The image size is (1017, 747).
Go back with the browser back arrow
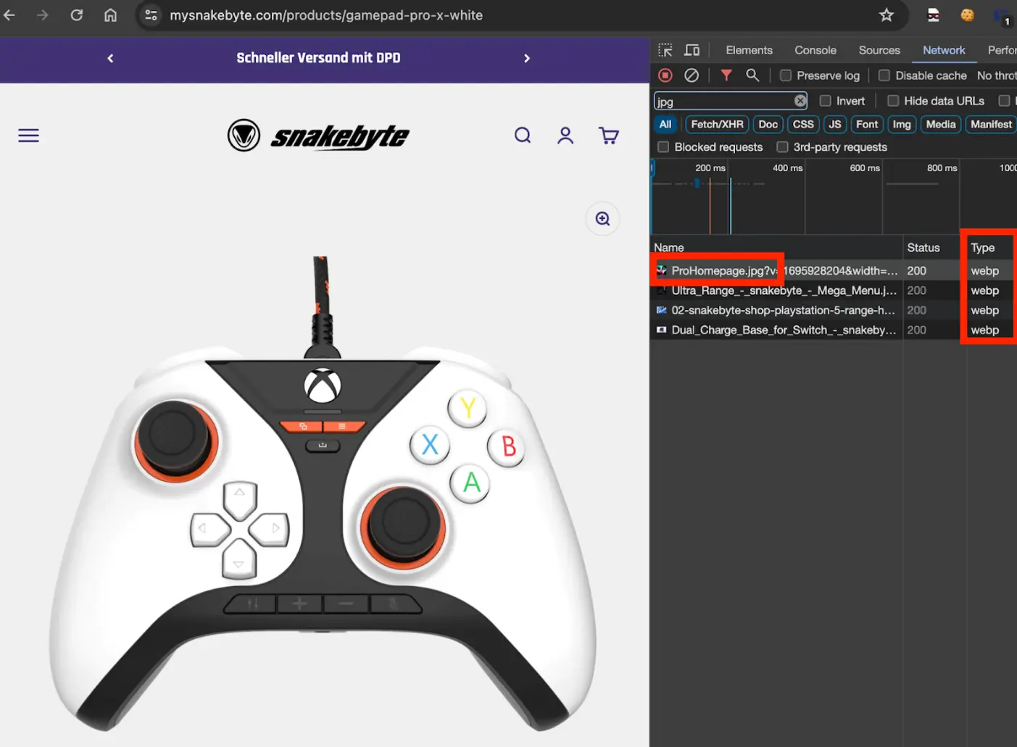coord(9,14)
